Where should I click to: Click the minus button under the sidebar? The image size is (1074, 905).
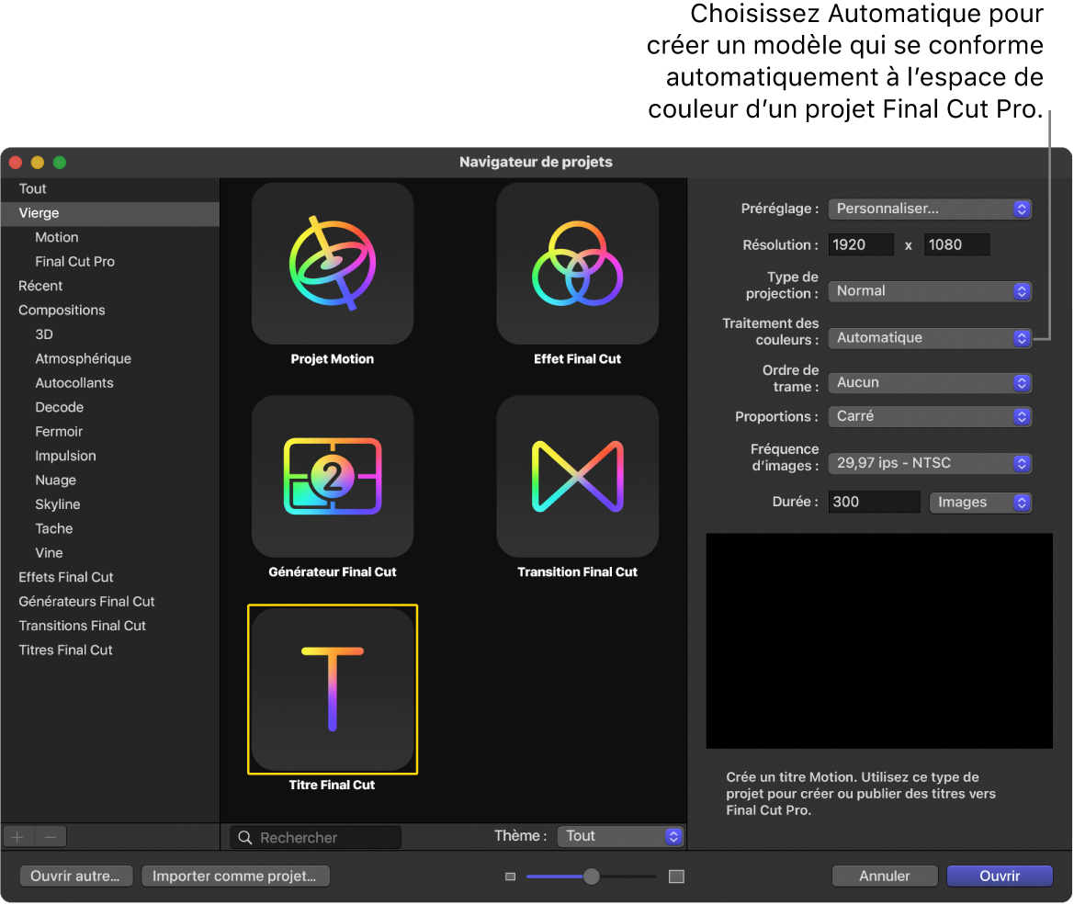coord(50,836)
